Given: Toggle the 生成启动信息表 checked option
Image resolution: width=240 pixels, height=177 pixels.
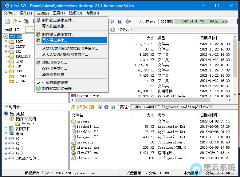Looking at the screenshot, I should click(55, 83).
